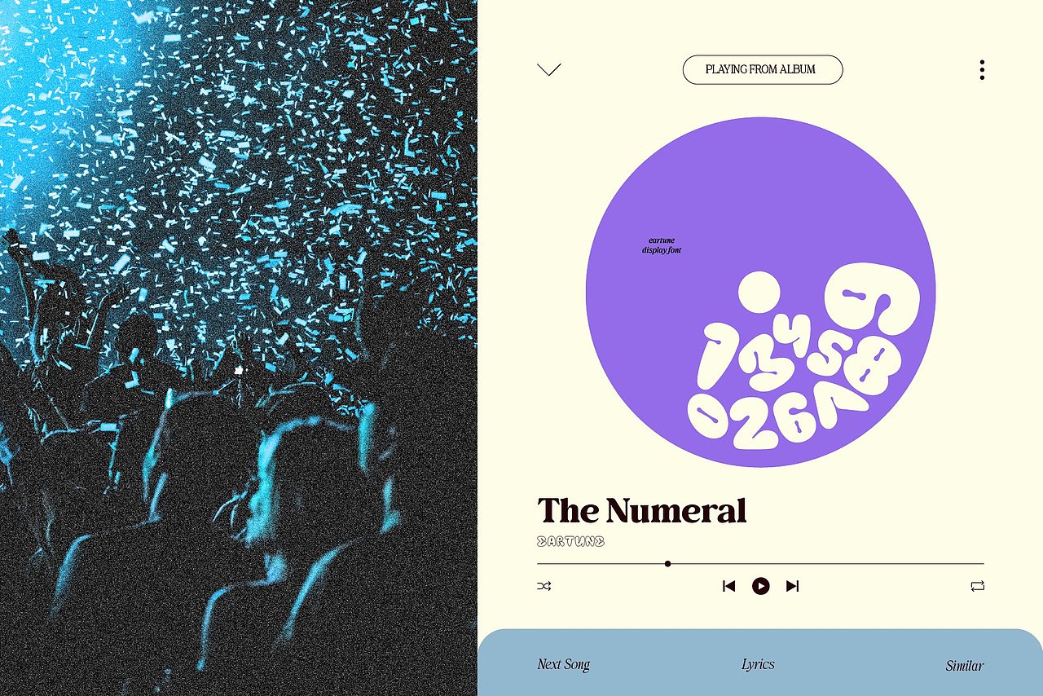The height and width of the screenshot is (696, 1043).
Task: Click the Playing From Album pill button
Action: click(x=762, y=69)
